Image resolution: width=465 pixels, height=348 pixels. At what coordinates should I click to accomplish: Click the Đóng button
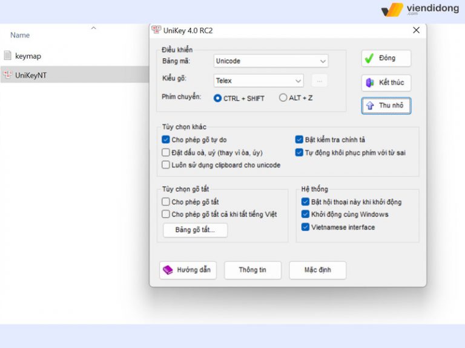click(x=386, y=58)
